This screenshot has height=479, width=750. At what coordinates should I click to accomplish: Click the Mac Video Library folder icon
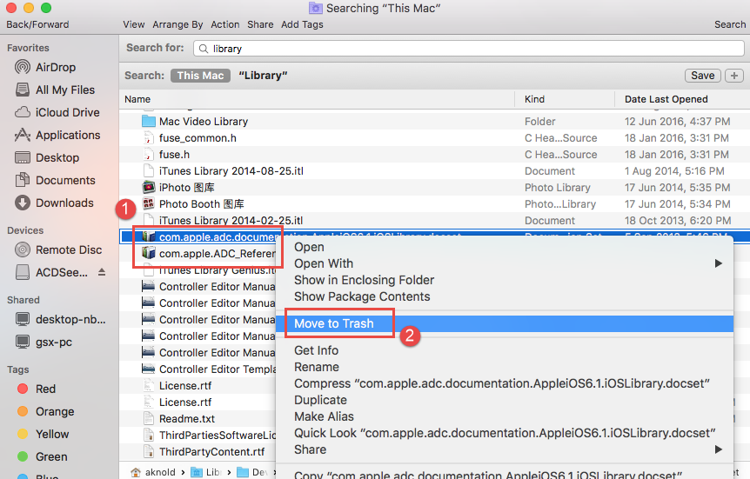click(x=148, y=122)
